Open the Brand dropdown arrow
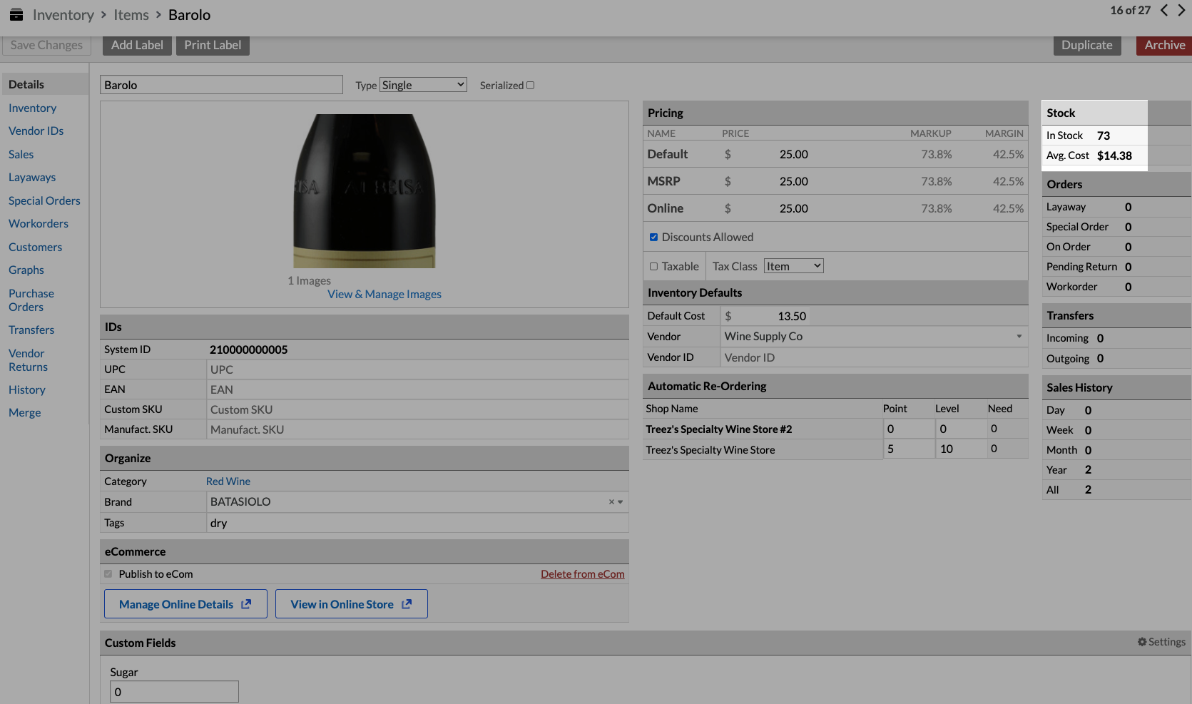1192x704 pixels. click(621, 502)
